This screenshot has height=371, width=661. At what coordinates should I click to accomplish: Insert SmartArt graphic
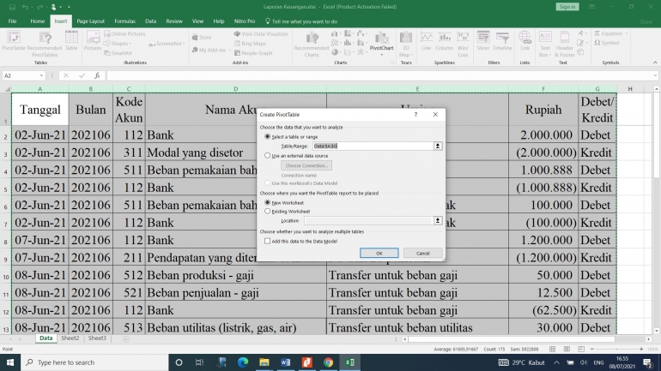tap(118, 53)
